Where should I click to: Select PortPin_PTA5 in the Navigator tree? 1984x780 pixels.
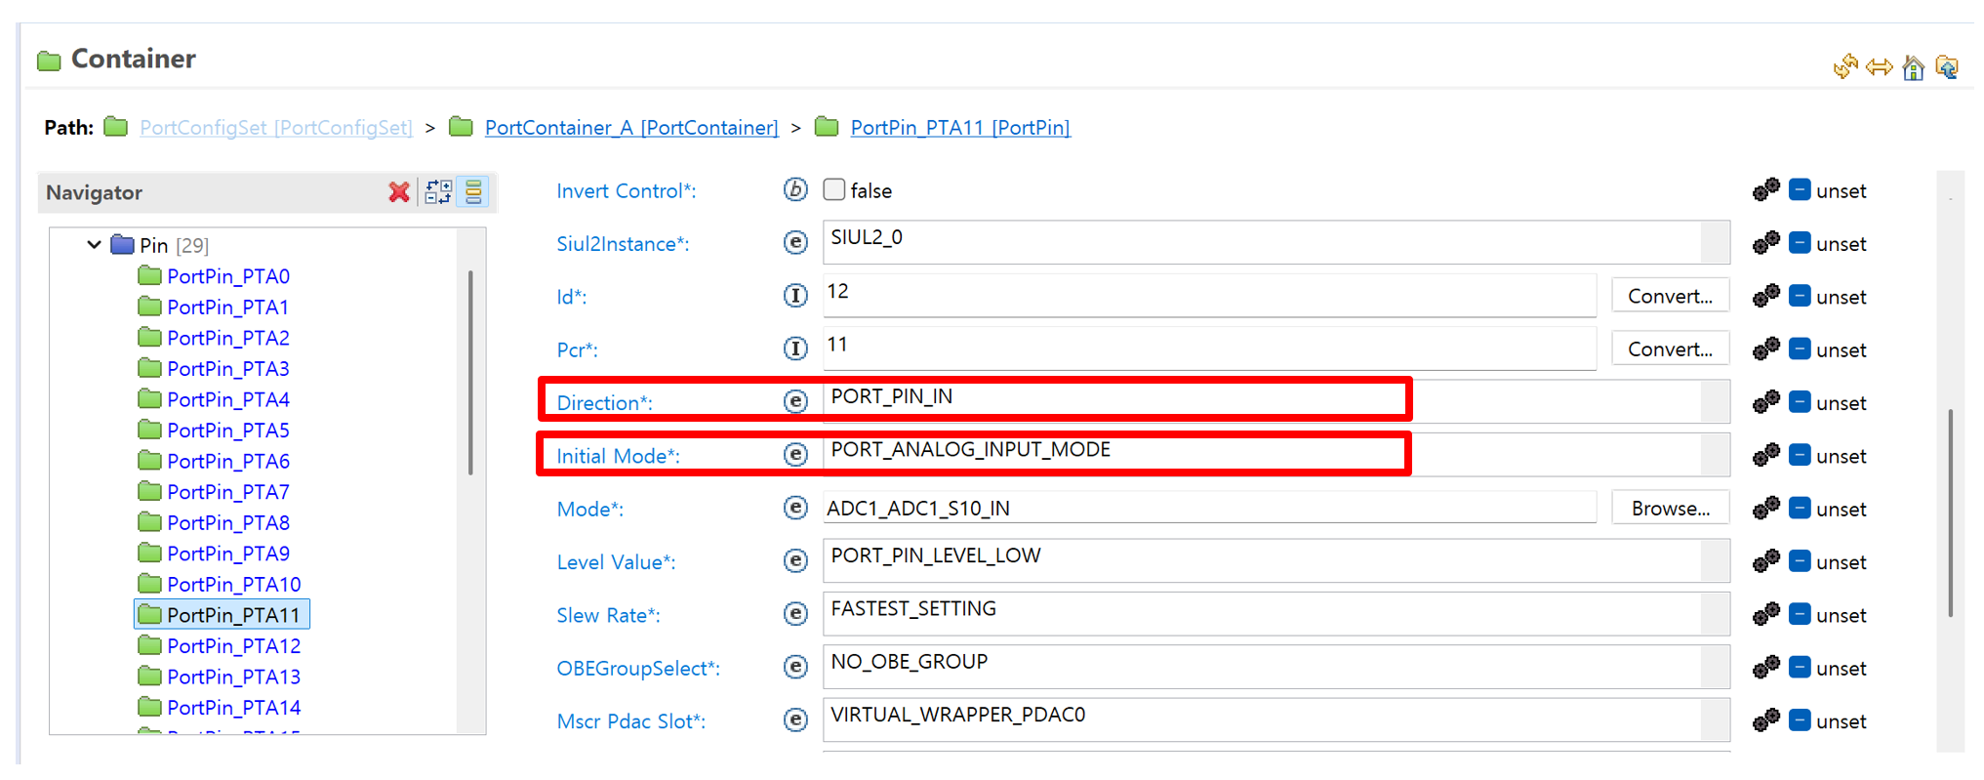point(227,431)
